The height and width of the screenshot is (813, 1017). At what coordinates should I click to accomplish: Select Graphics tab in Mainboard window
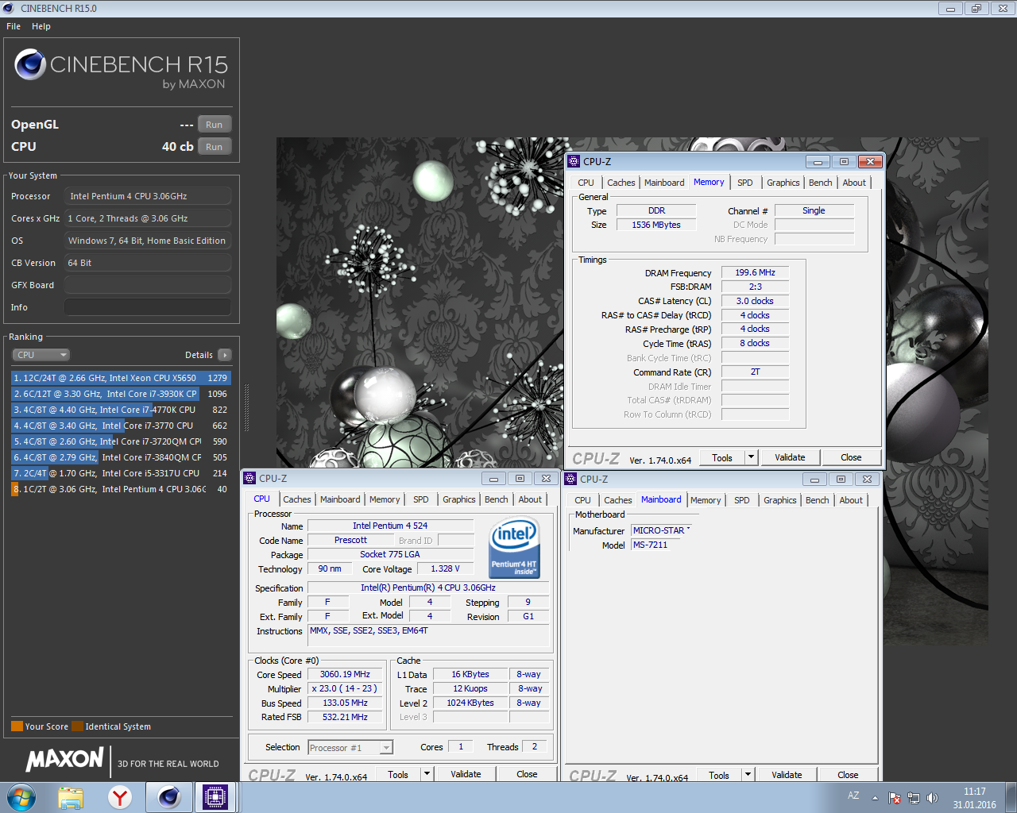(779, 500)
